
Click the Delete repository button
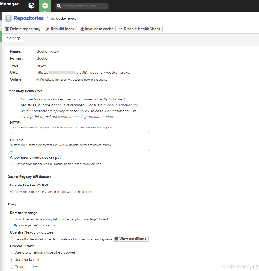(23, 29)
